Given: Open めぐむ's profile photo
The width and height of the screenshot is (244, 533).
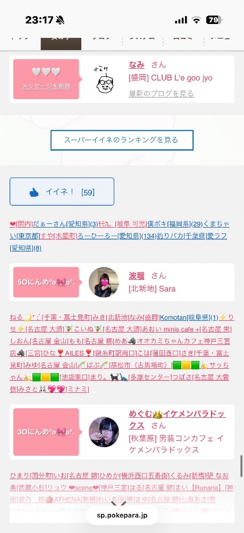Looking at the screenshot, I should 104,432.
